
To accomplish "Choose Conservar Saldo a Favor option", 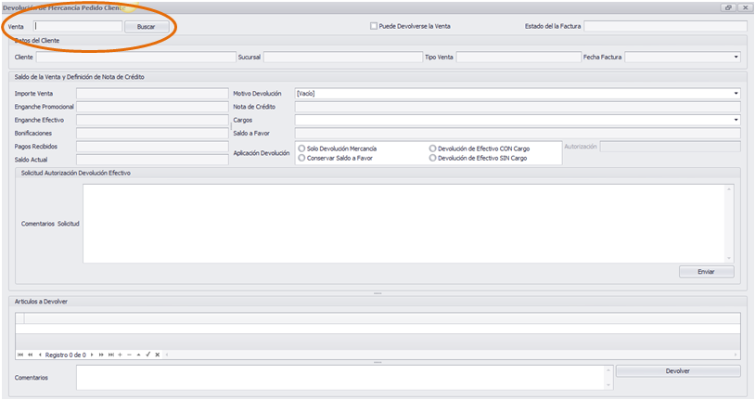I will point(301,158).
